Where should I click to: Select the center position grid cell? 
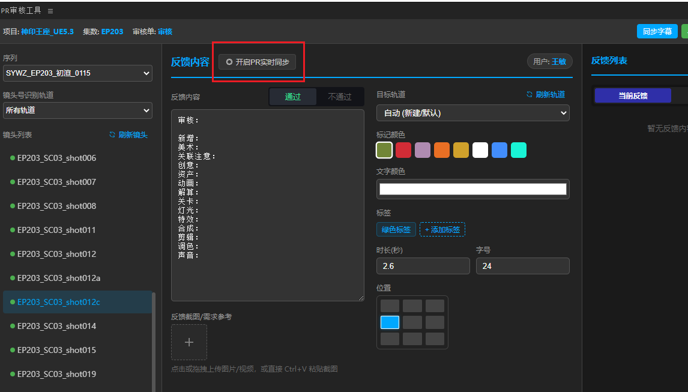412,322
